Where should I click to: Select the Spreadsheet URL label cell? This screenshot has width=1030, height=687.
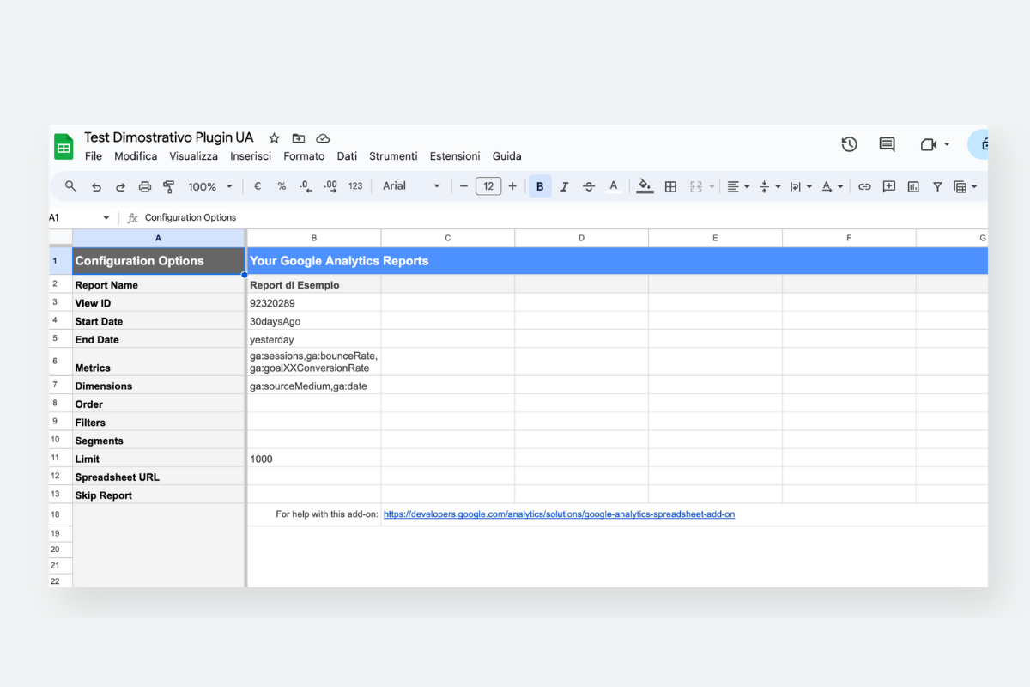159,477
